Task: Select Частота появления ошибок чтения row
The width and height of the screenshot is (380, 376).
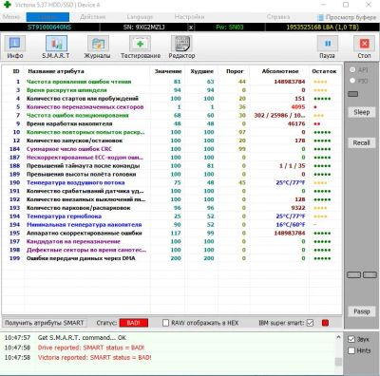Action: (x=172, y=82)
